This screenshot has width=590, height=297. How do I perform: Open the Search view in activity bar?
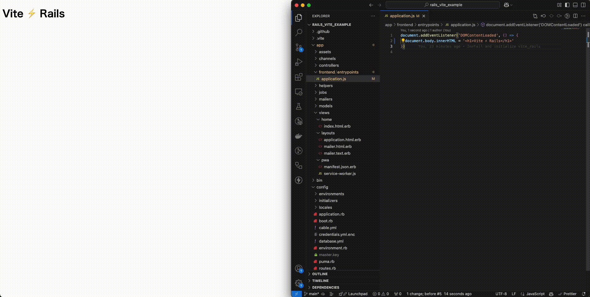(299, 32)
